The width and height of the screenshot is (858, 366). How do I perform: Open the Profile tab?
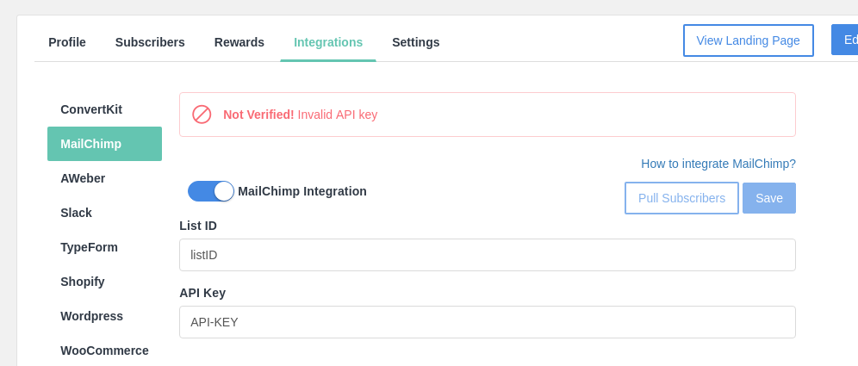click(67, 42)
